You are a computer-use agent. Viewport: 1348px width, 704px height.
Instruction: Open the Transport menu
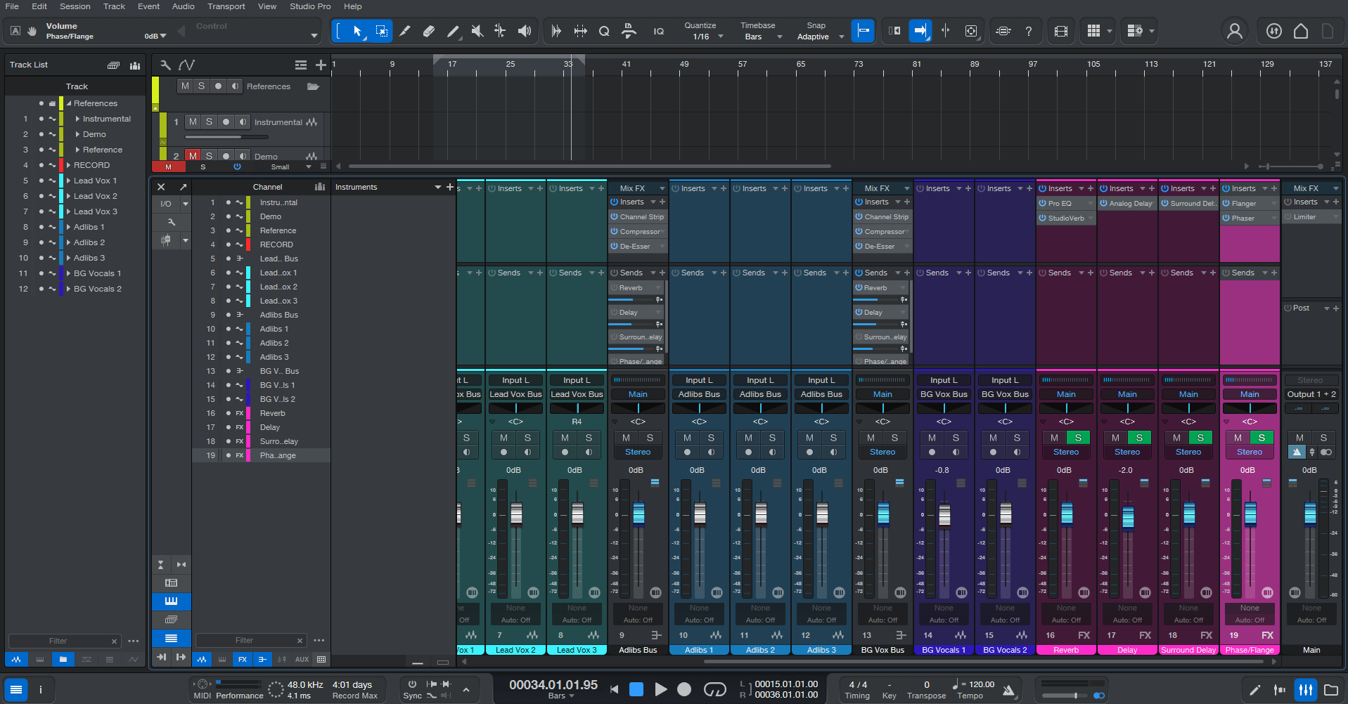tap(226, 6)
